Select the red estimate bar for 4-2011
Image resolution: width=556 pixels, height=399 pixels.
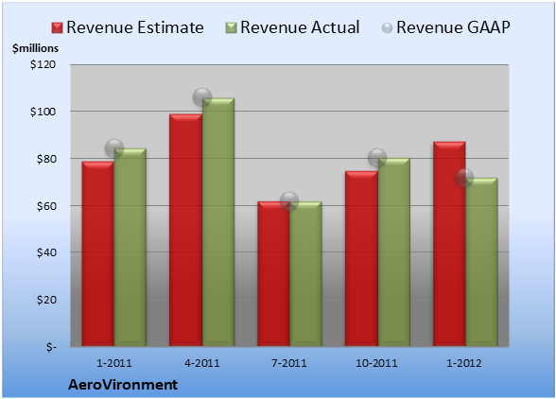185,230
